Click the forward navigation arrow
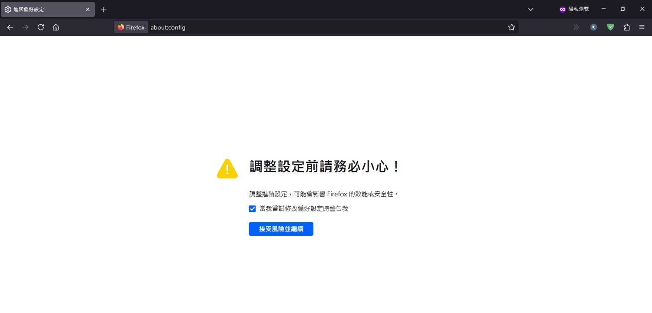The height and width of the screenshot is (313, 652). click(x=25, y=27)
